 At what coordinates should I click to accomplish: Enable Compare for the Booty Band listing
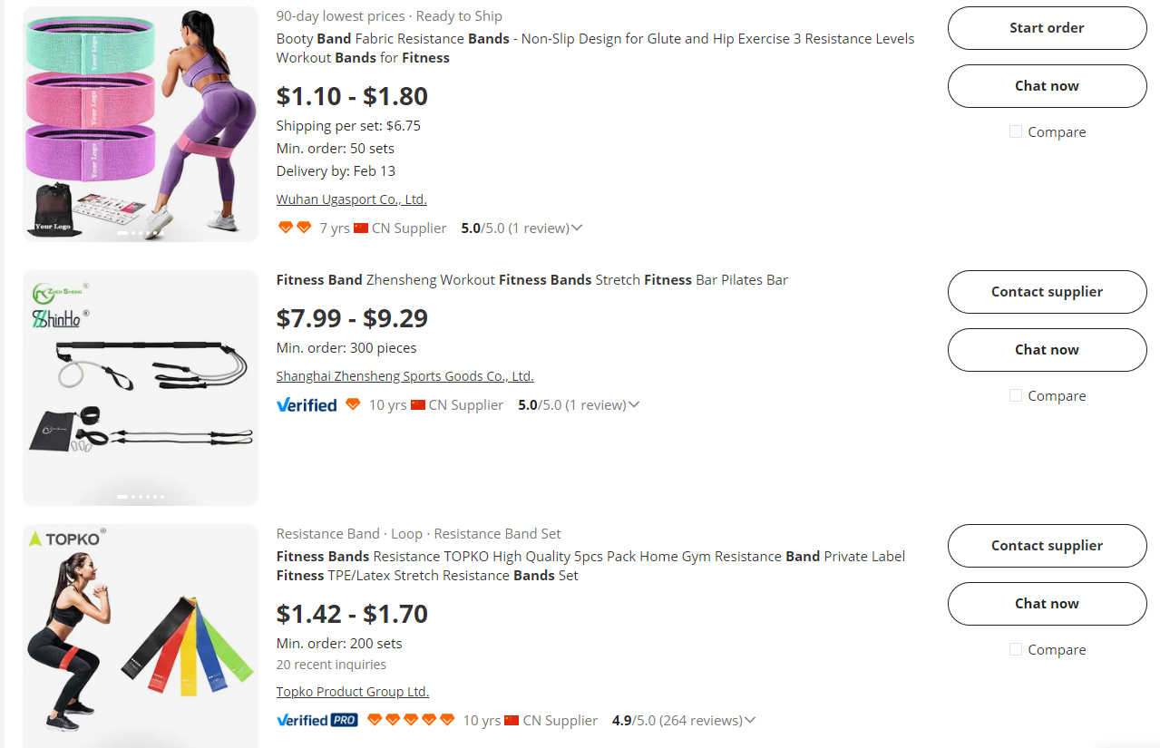[1015, 131]
